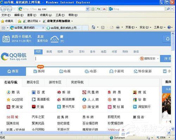This screenshot has height=140, width=176.
Task: Open 淘宝旅行 link
Action: pyautogui.click(x=142, y=107)
